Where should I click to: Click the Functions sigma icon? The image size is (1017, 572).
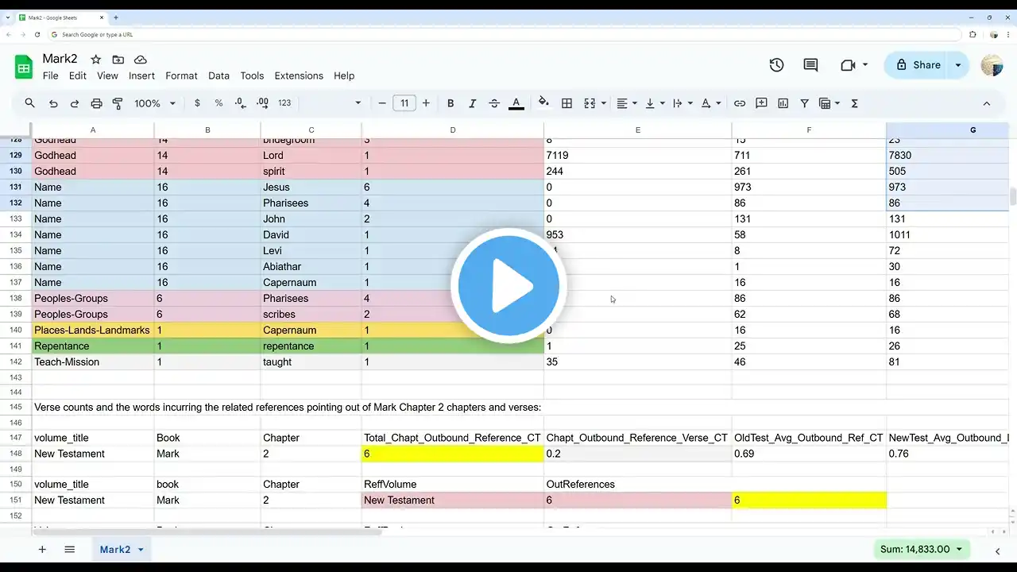click(855, 103)
